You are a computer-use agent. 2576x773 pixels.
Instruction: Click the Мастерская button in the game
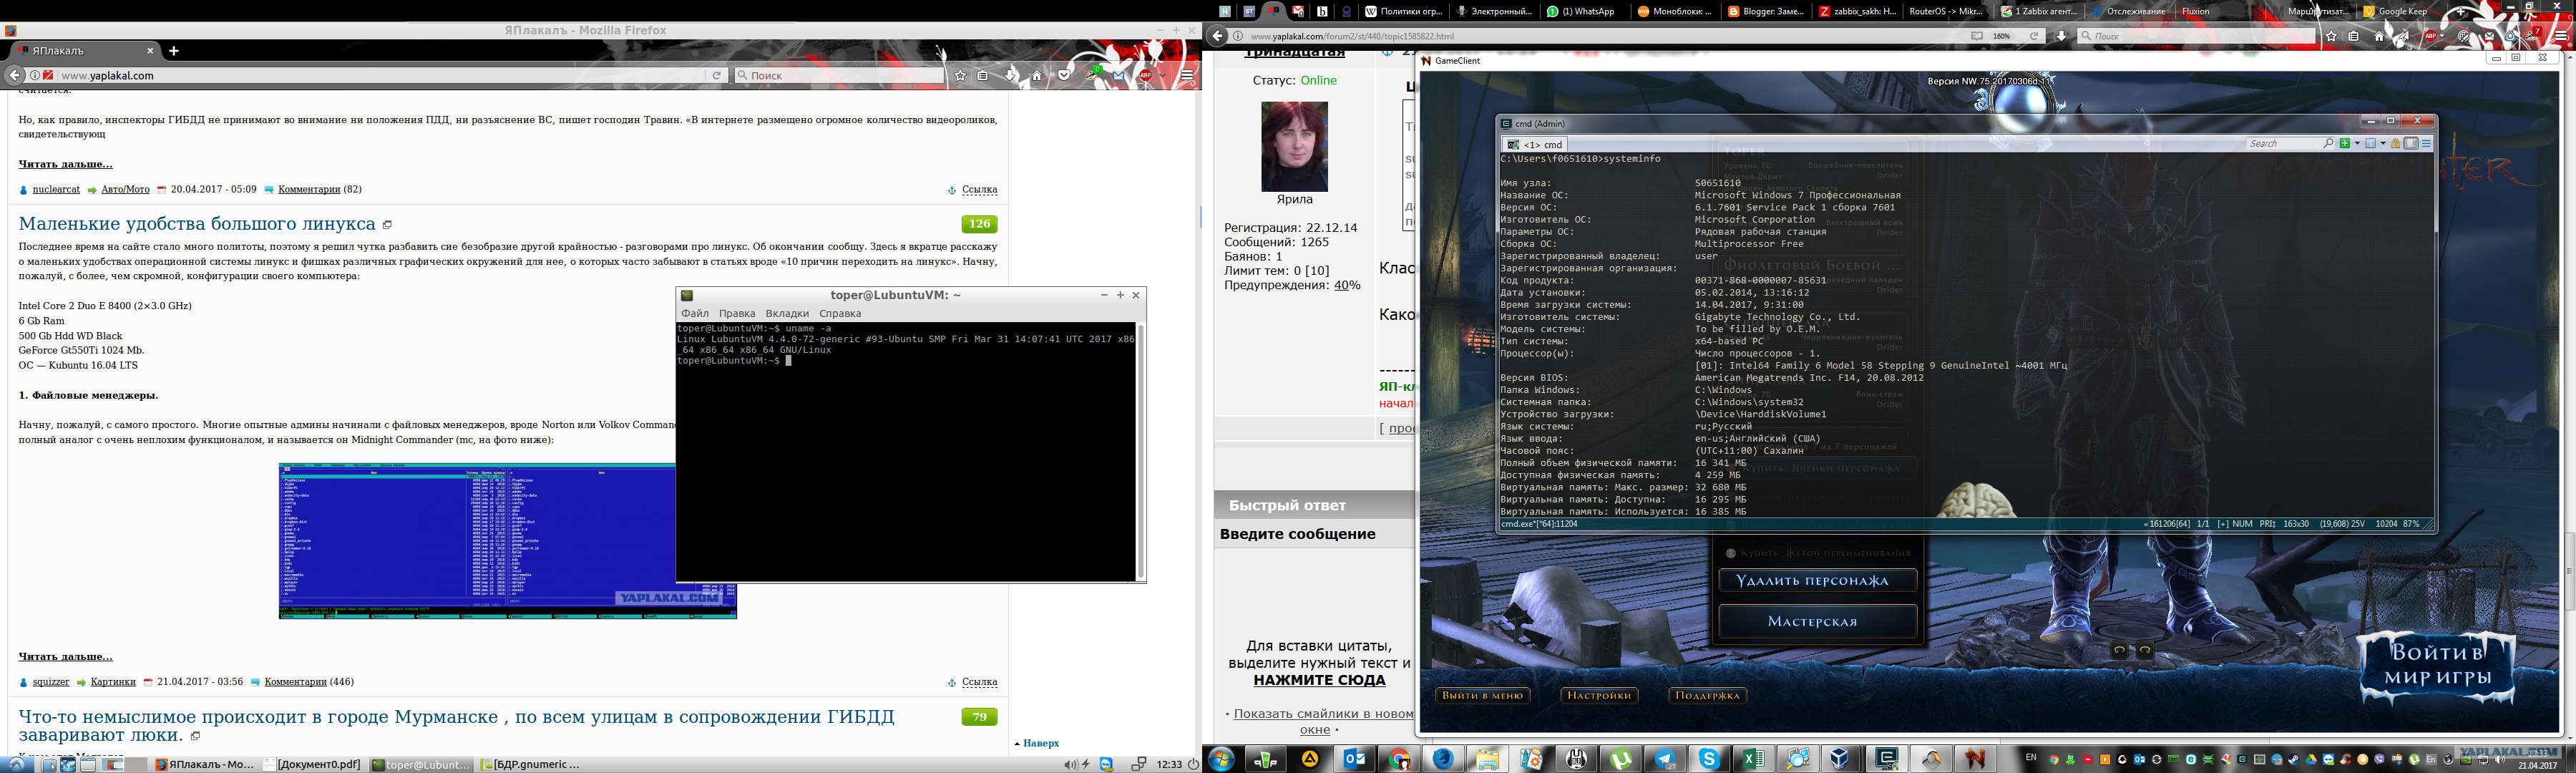pyautogui.click(x=1817, y=622)
